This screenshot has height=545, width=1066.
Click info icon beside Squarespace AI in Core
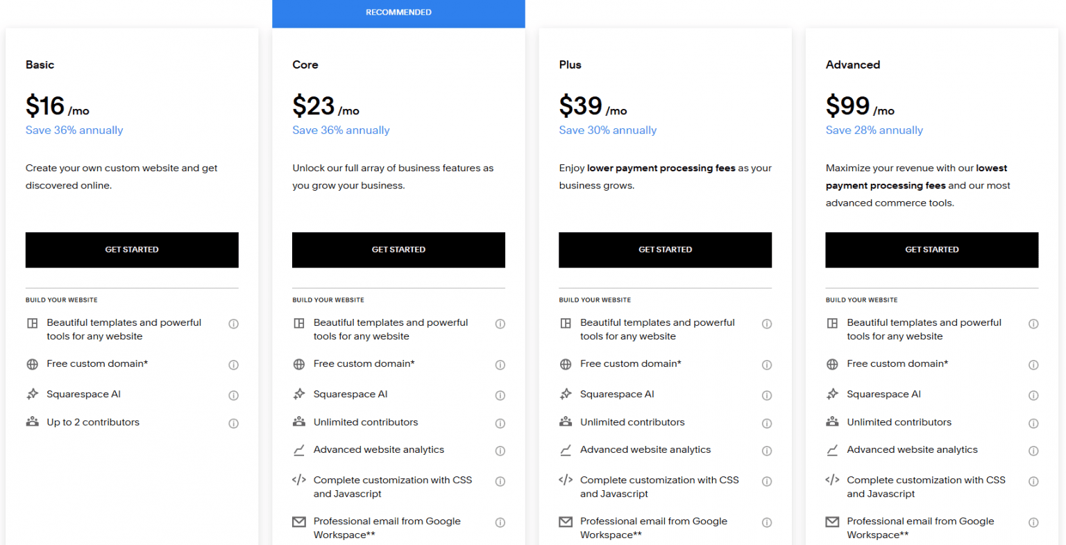point(500,395)
